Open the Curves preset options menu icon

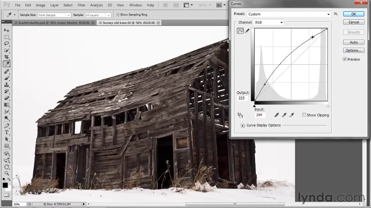coord(336,14)
